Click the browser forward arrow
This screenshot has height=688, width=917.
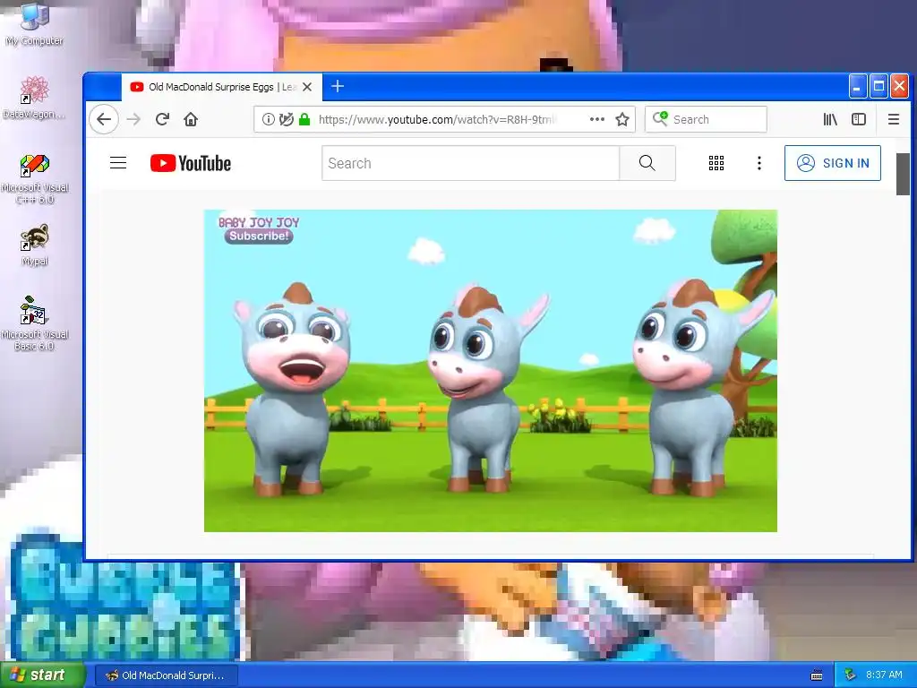pyautogui.click(x=134, y=119)
